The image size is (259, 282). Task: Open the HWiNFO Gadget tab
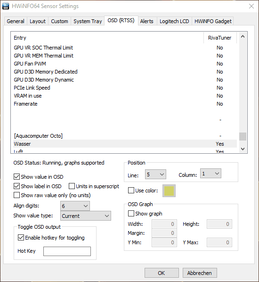click(213, 21)
